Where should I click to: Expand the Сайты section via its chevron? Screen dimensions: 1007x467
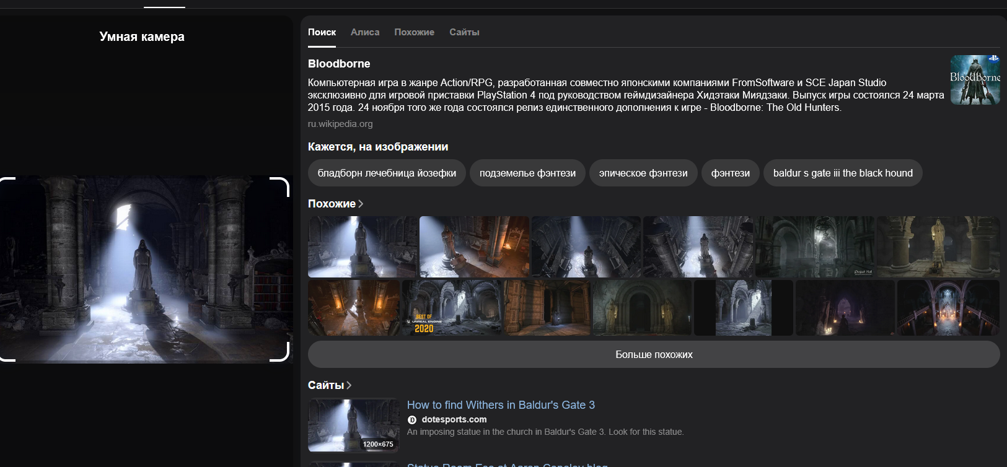tap(349, 385)
